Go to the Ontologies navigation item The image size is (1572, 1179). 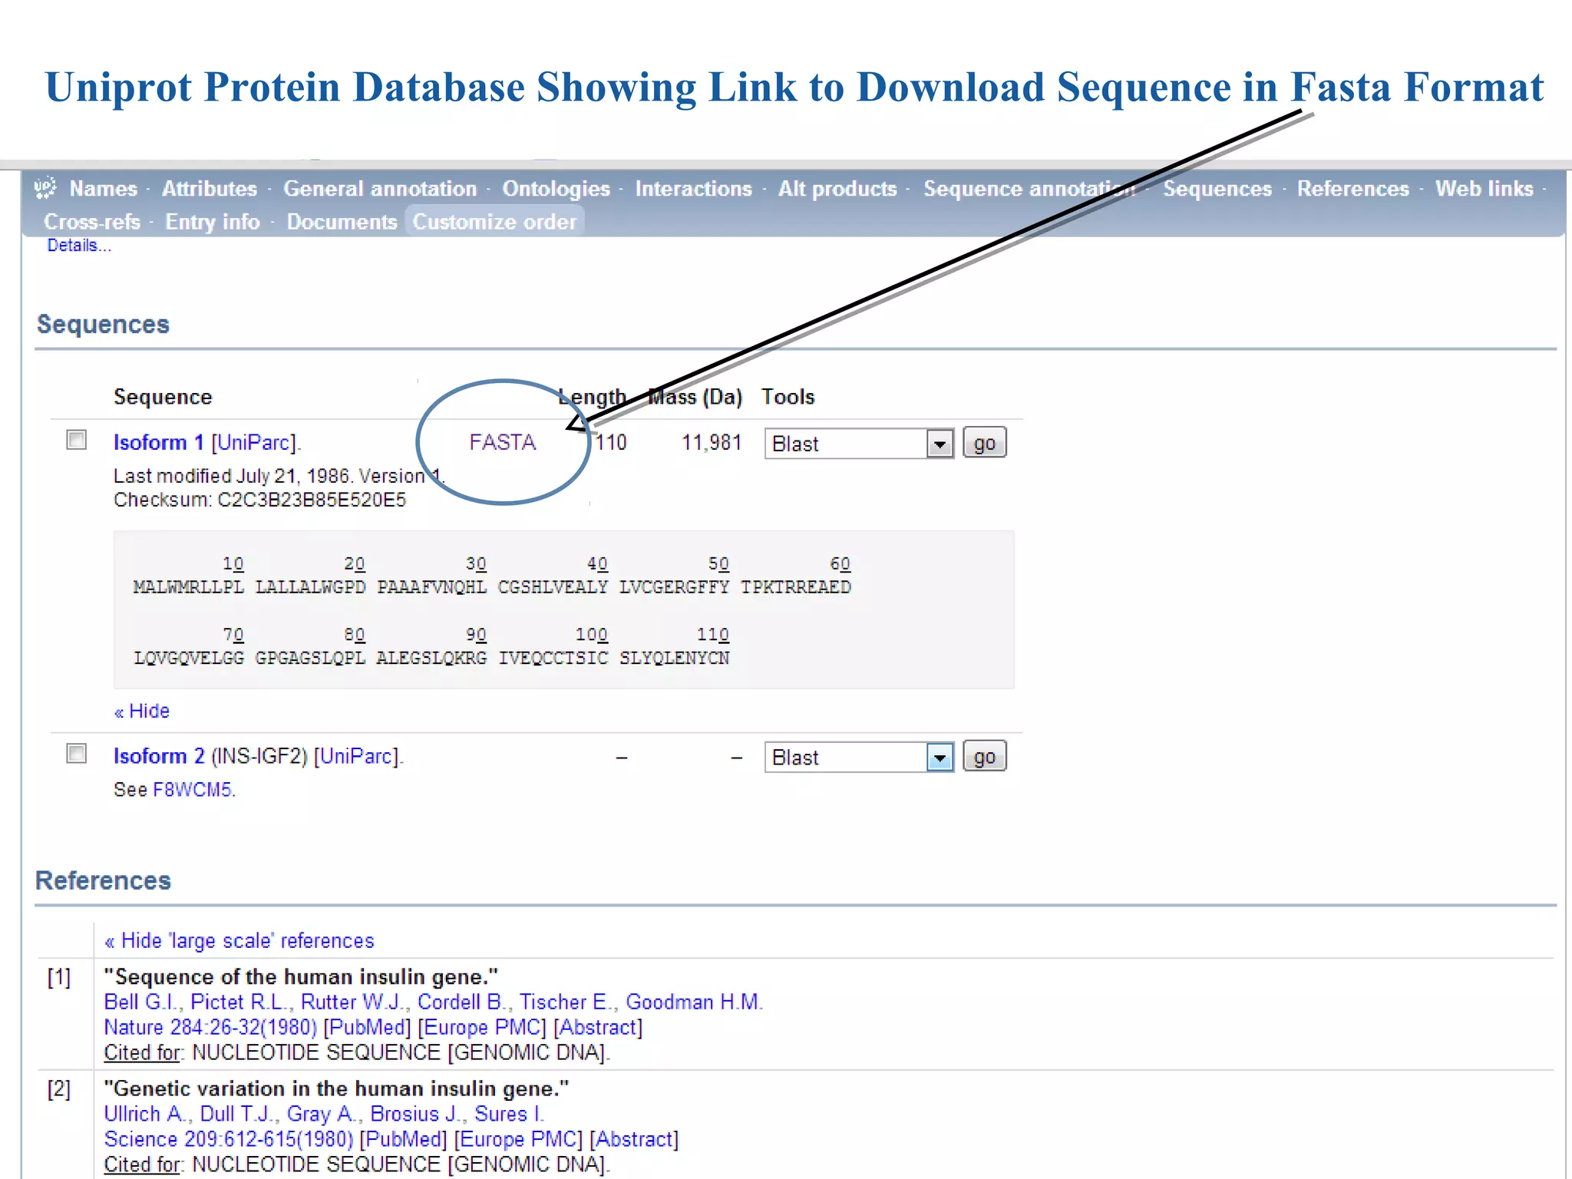pyautogui.click(x=556, y=189)
